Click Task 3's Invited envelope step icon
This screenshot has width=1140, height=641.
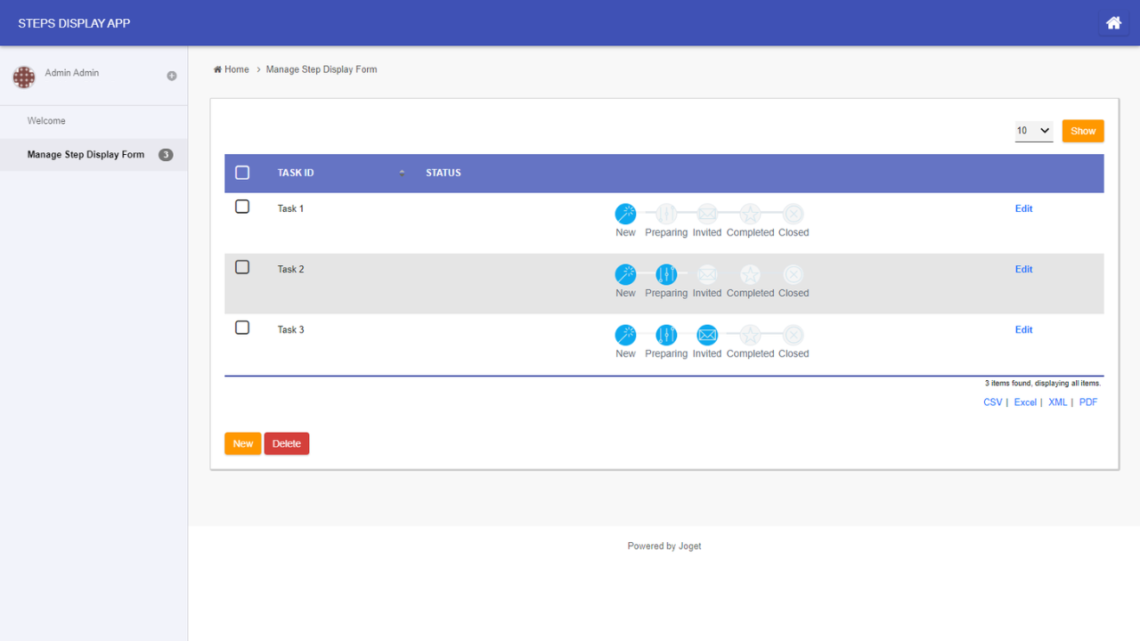click(x=707, y=335)
